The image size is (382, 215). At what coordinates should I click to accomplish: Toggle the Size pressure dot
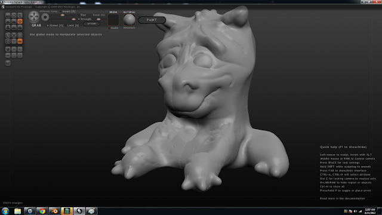click(x=78, y=15)
